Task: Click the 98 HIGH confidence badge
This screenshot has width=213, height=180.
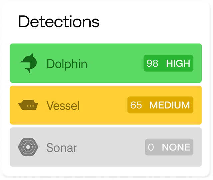Action: tap(168, 63)
